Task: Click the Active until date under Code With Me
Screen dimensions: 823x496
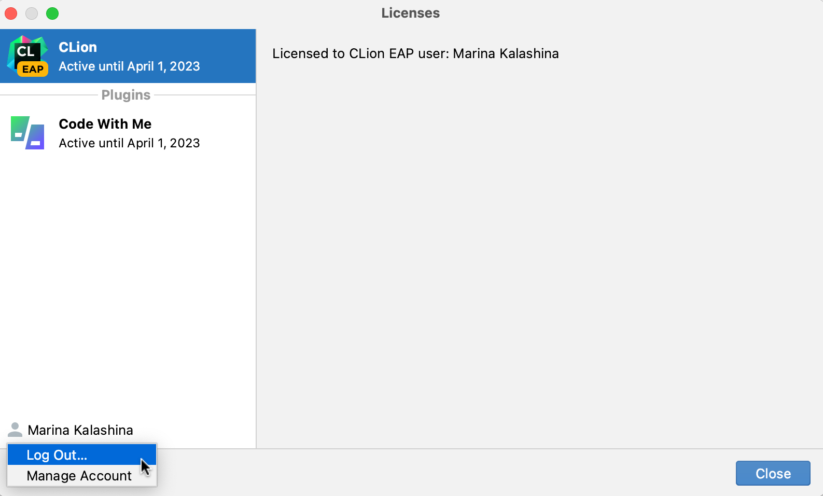Action: click(129, 143)
